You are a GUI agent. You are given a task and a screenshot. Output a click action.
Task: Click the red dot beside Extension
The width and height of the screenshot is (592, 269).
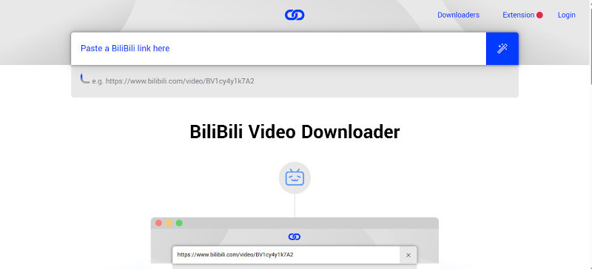point(539,15)
